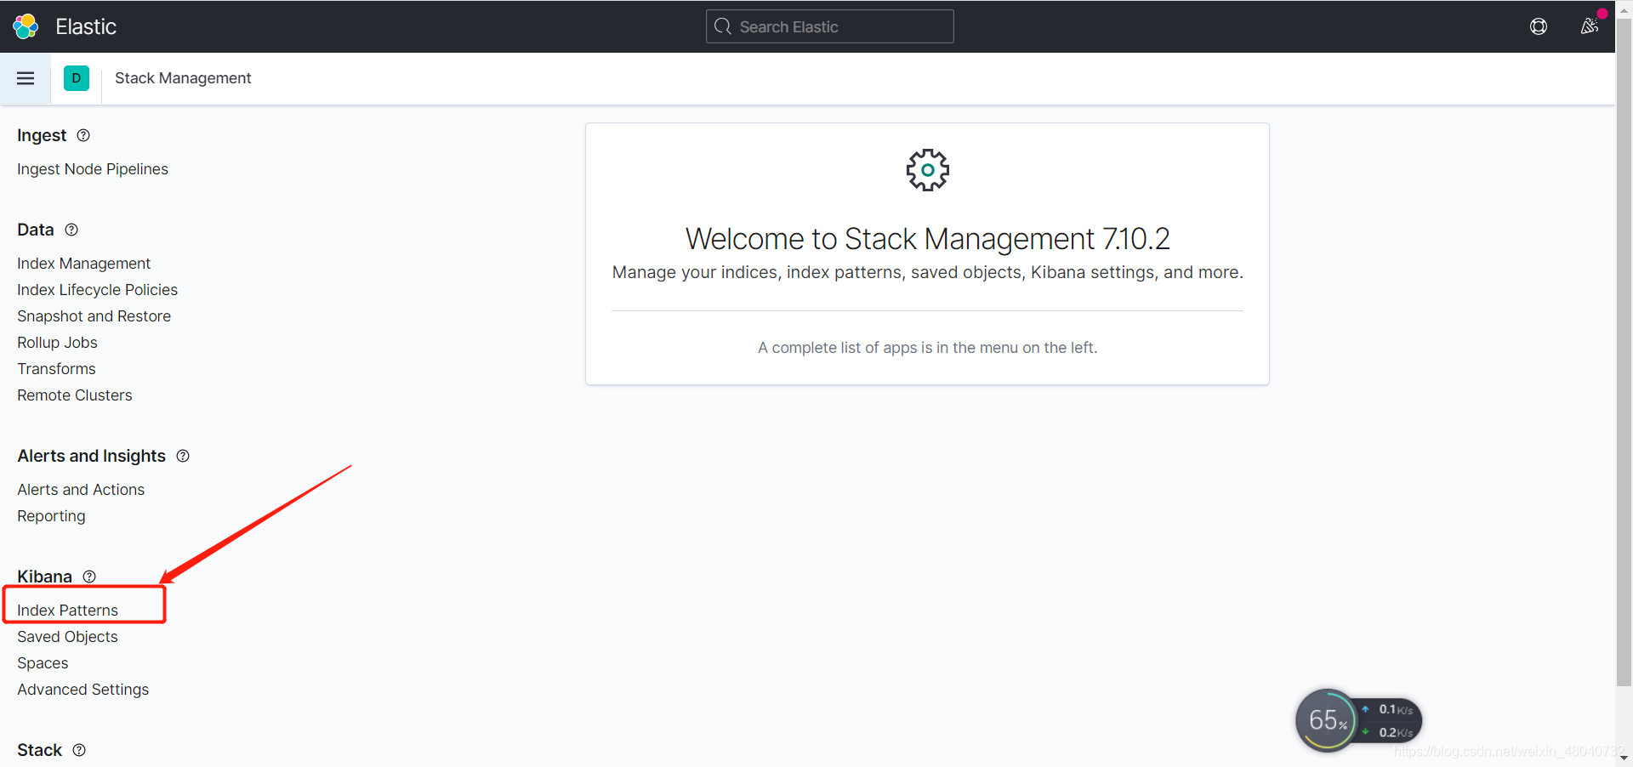Click the Elastic brand title
The width and height of the screenshot is (1633, 767).
click(x=86, y=26)
